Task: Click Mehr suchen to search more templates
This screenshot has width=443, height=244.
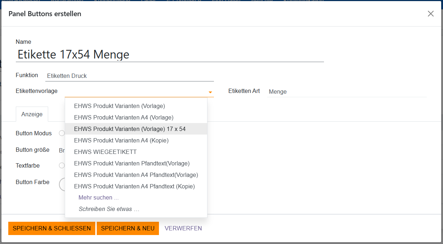Action: click(x=99, y=197)
